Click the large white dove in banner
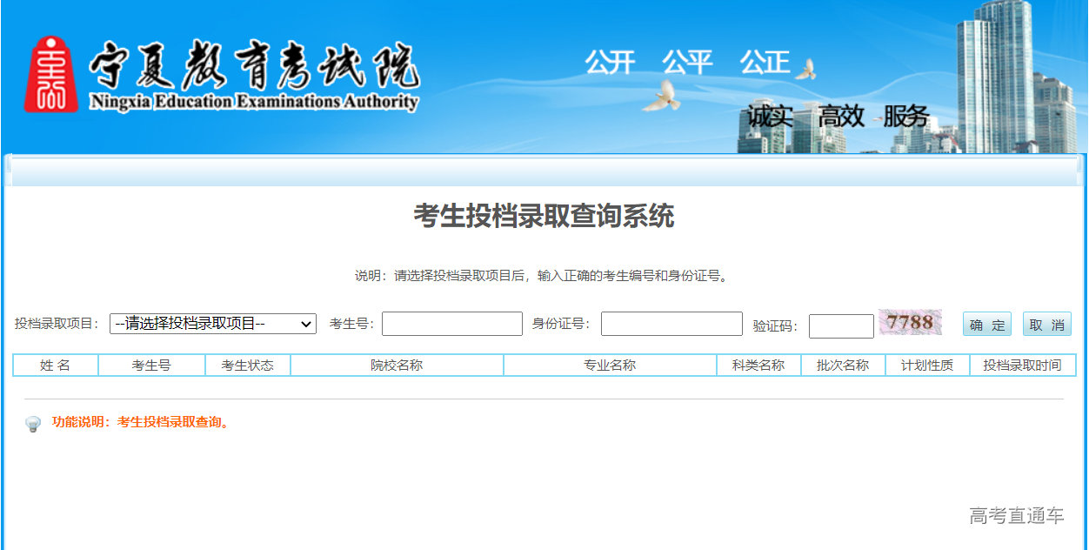1089x550 pixels. 661,95
